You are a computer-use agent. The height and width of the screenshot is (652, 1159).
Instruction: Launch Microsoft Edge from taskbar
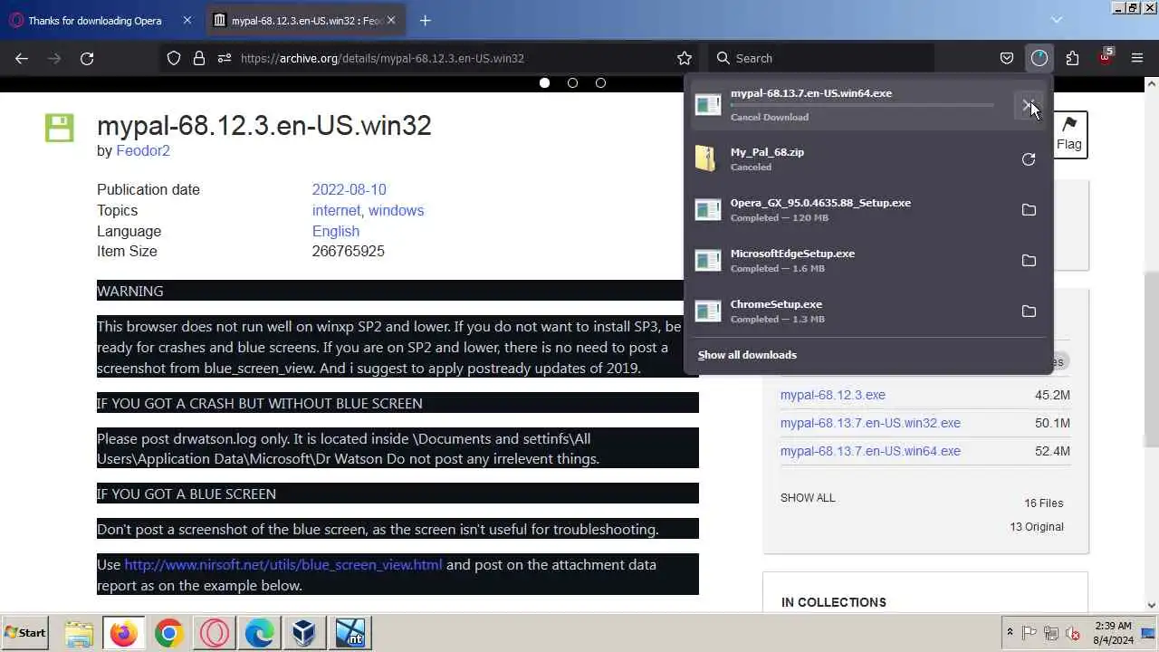tap(260, 633)
